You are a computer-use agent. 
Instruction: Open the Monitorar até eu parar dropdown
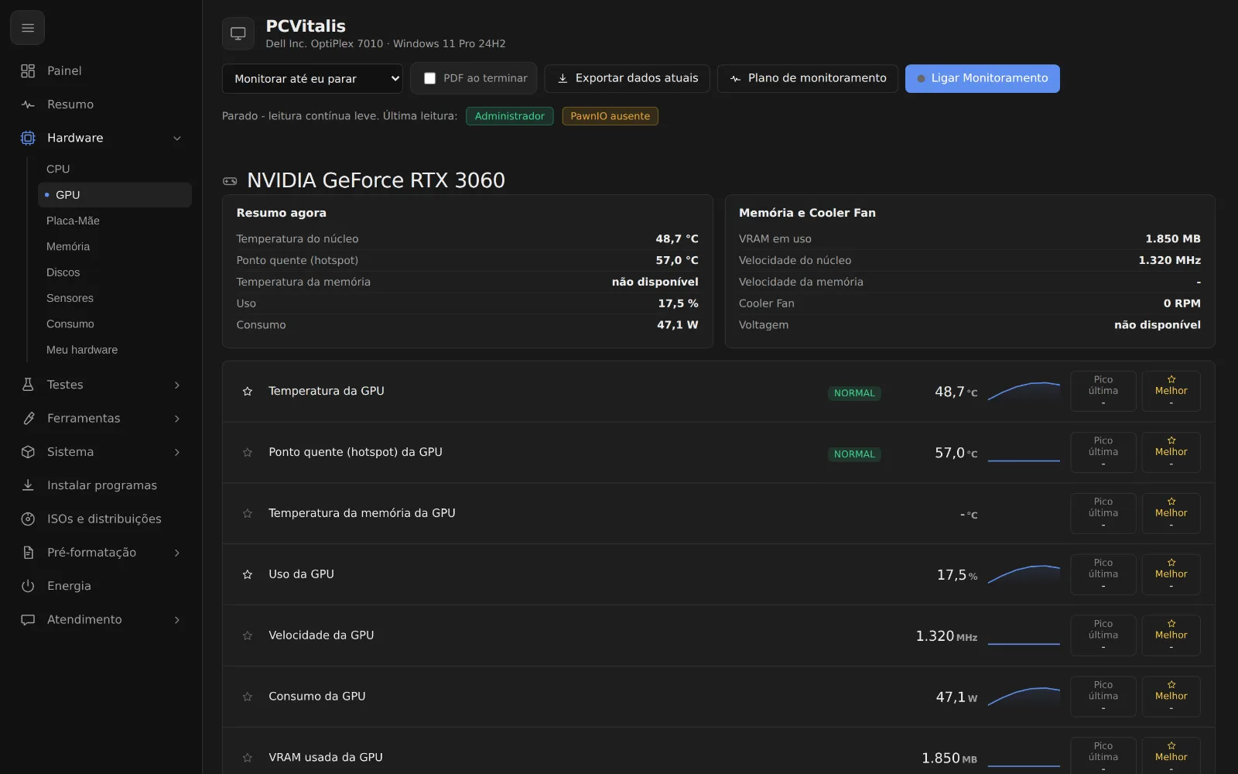(x=313, y=78)
